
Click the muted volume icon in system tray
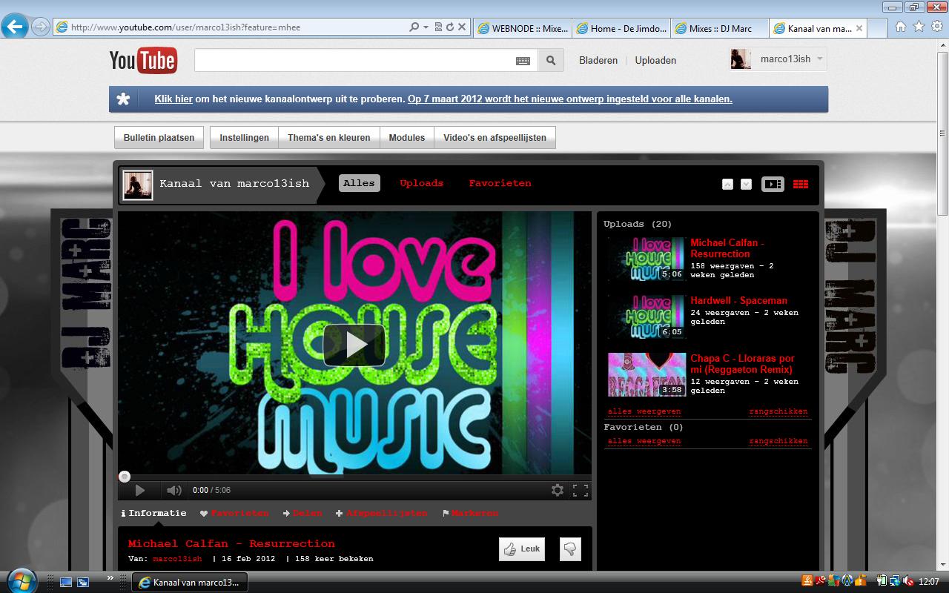(907, 582)
